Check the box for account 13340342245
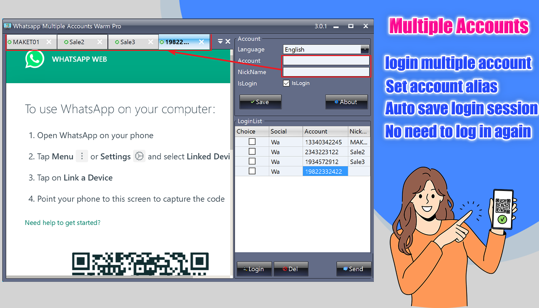Screen dimensions: 539x308 (x=252, y=142)
